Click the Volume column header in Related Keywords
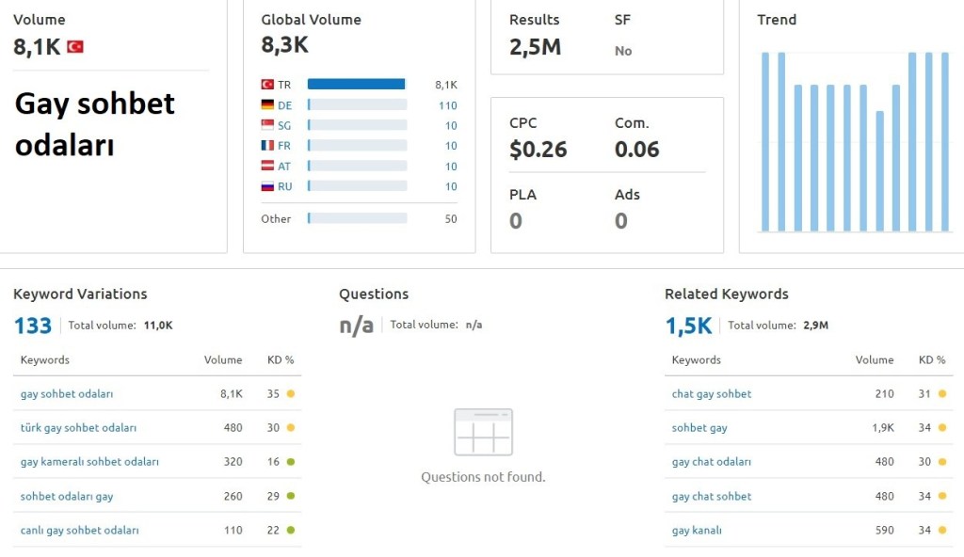964x557 pixels. [874, 360]
